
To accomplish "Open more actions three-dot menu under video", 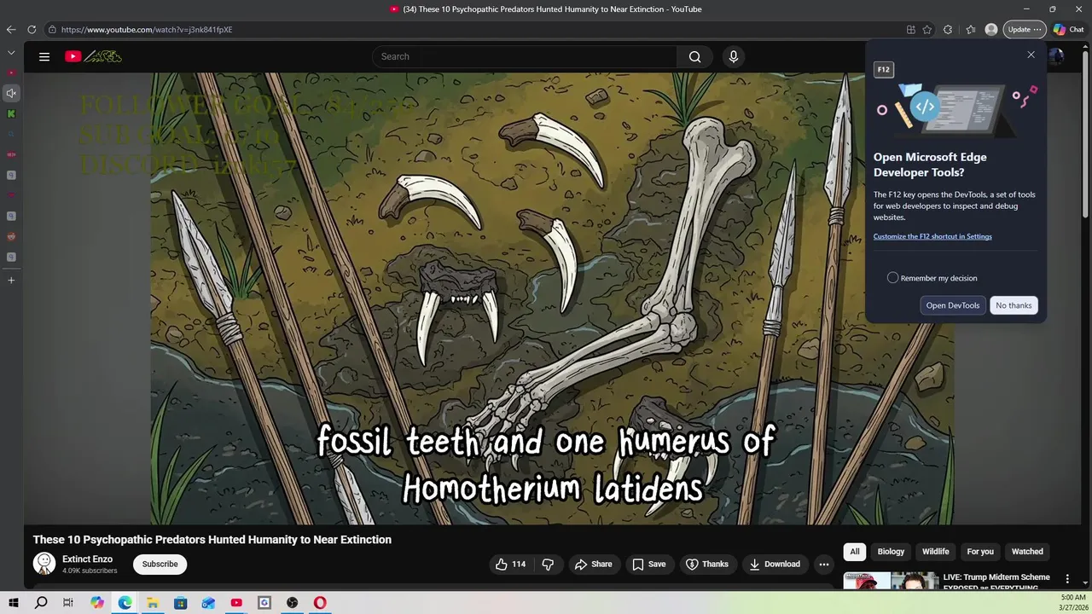I will pos(823,565).
